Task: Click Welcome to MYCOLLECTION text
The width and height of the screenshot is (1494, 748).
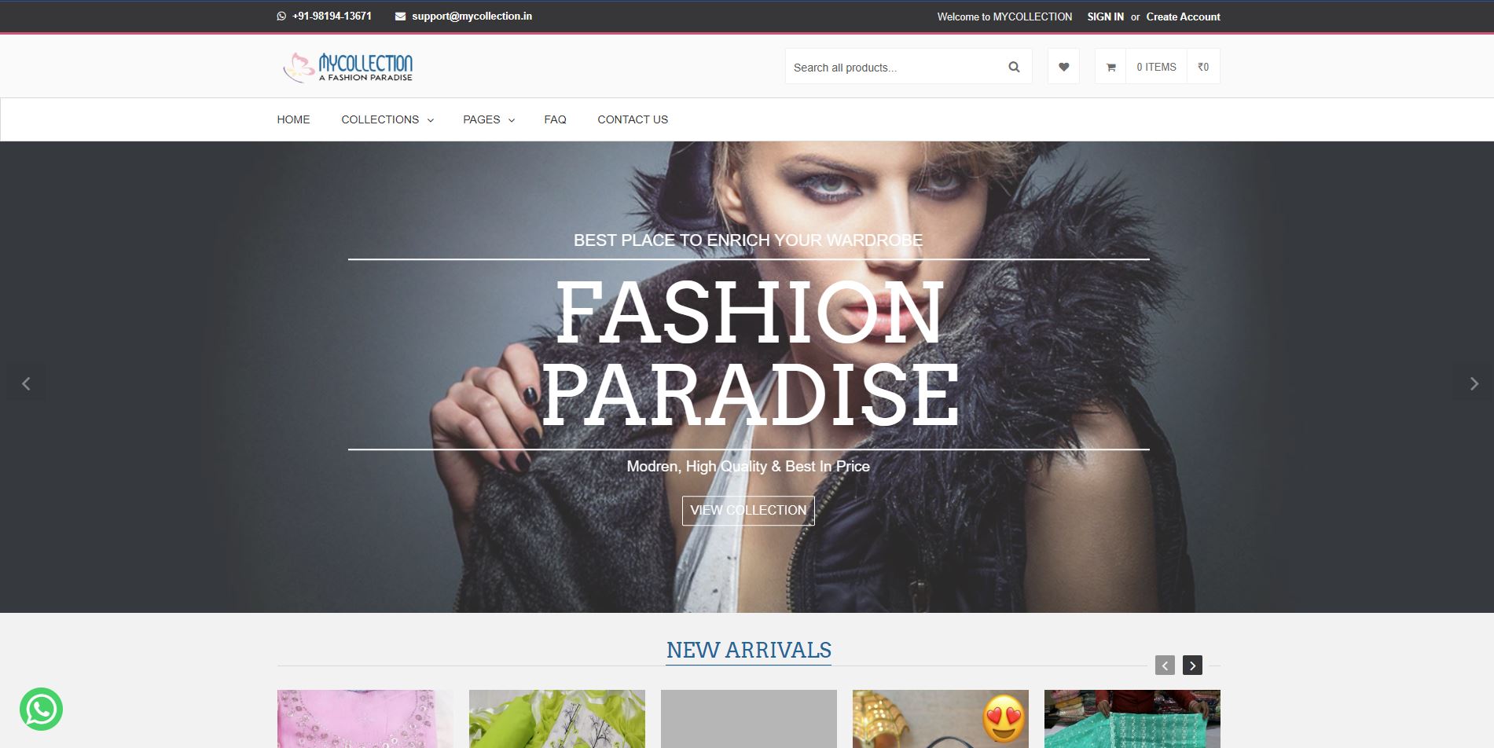Action: (1004, 16)
